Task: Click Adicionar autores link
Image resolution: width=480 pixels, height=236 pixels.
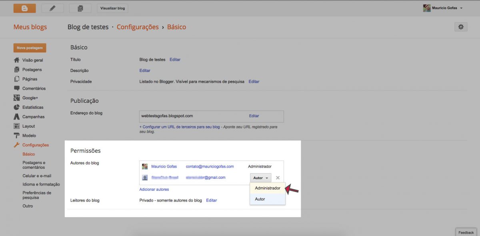Action: coord(154,189)
